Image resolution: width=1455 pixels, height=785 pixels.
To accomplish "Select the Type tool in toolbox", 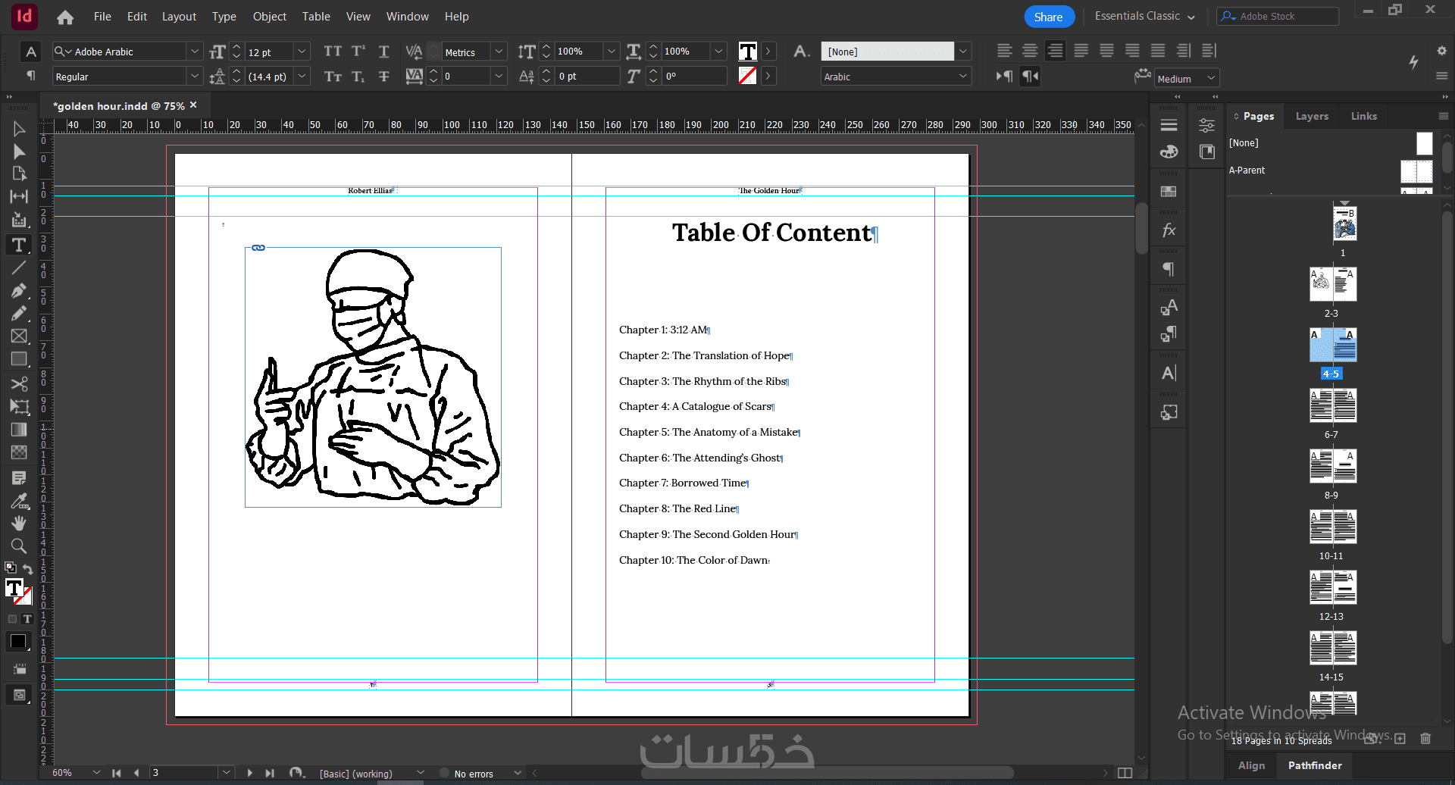I will (18, 245).
